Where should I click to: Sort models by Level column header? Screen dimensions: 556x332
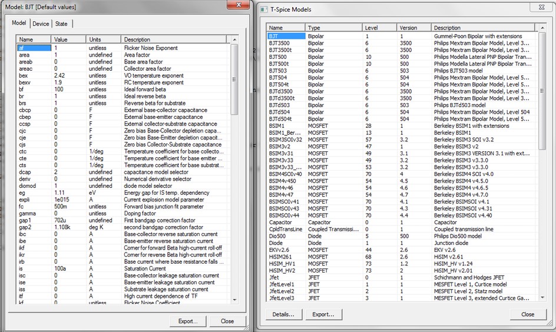pos(379,28)
